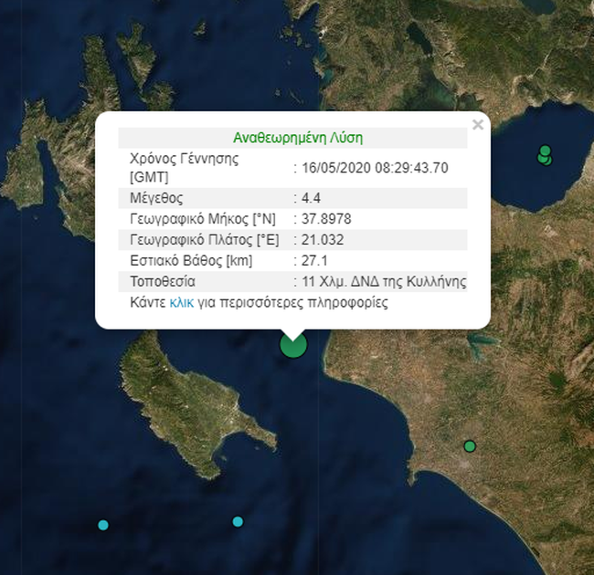Image resolution: width=594 pixels, height=575 pixels.
Task: Close the earthquake info popup
Action: coord(478,124)
